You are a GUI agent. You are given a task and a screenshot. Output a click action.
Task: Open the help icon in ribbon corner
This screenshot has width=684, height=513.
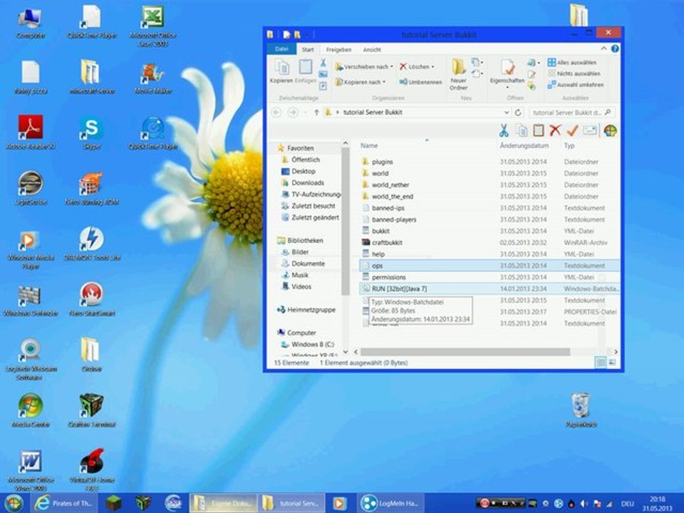614,49
